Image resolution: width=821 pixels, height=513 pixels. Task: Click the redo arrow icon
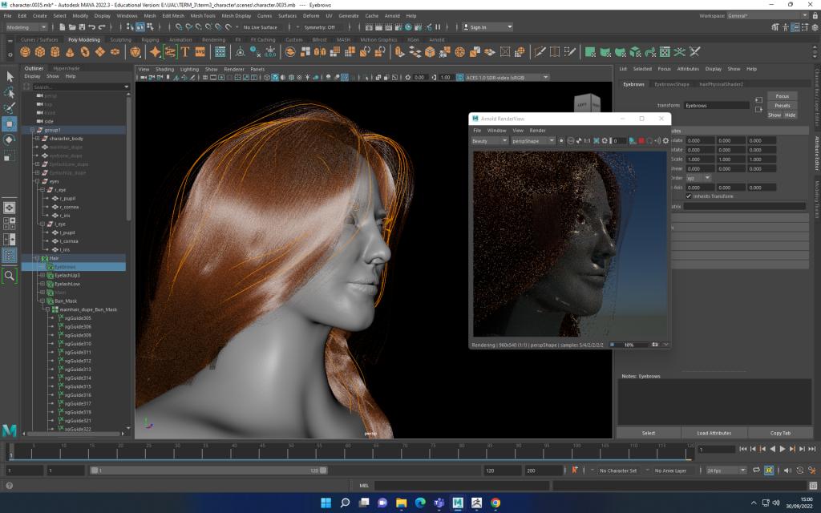102,27
